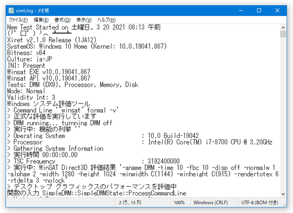Click the line 'SystemOS: Windows 10 Home'
This screenshot has height=213, width=293.
click(87, 46)
